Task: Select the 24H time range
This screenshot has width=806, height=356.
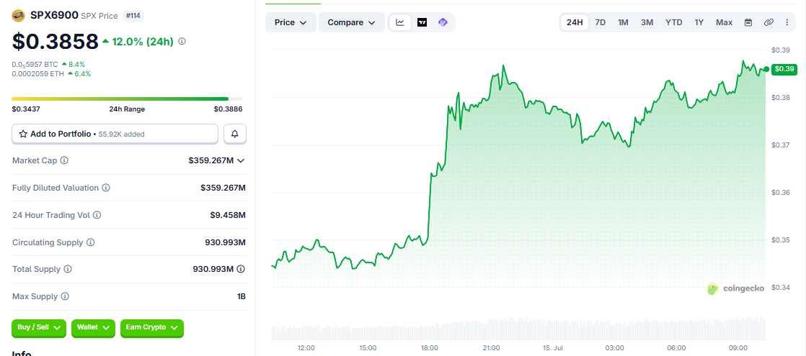Action: coord(575,22)
